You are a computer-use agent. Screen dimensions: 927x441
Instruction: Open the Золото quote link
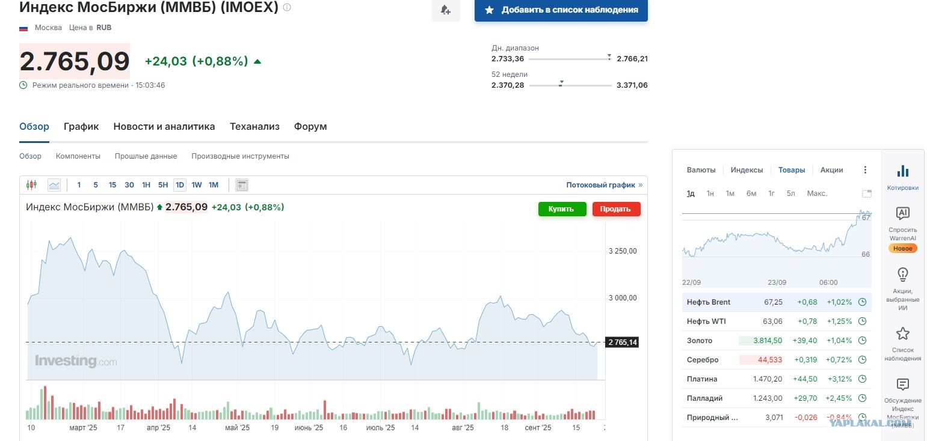point(700,341)
